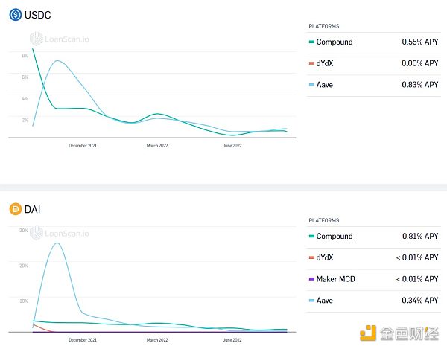Select Aave in the DAI platforms list
The height and width of the screenshot is (349, 447).
326,300
